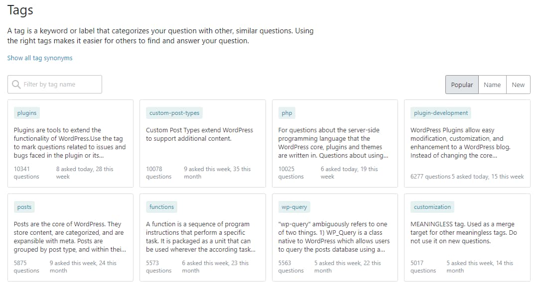
Task: Show the New tags tab
Action: point(518,85)
